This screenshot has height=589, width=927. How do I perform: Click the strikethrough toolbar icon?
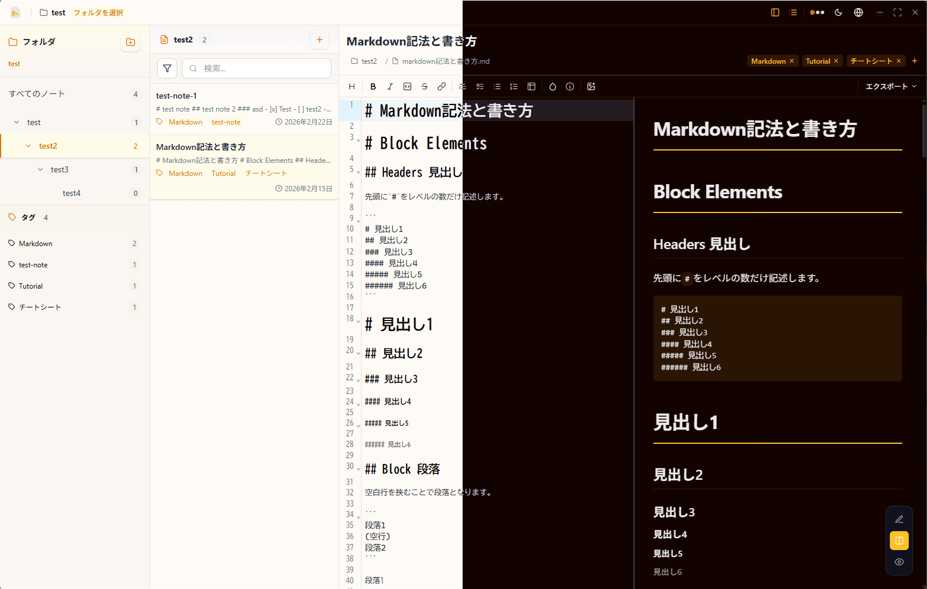pos(424,87)
